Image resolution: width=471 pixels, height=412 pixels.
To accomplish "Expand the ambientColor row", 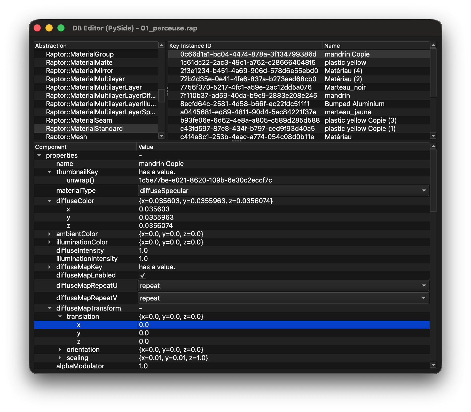I will [50, 234].
